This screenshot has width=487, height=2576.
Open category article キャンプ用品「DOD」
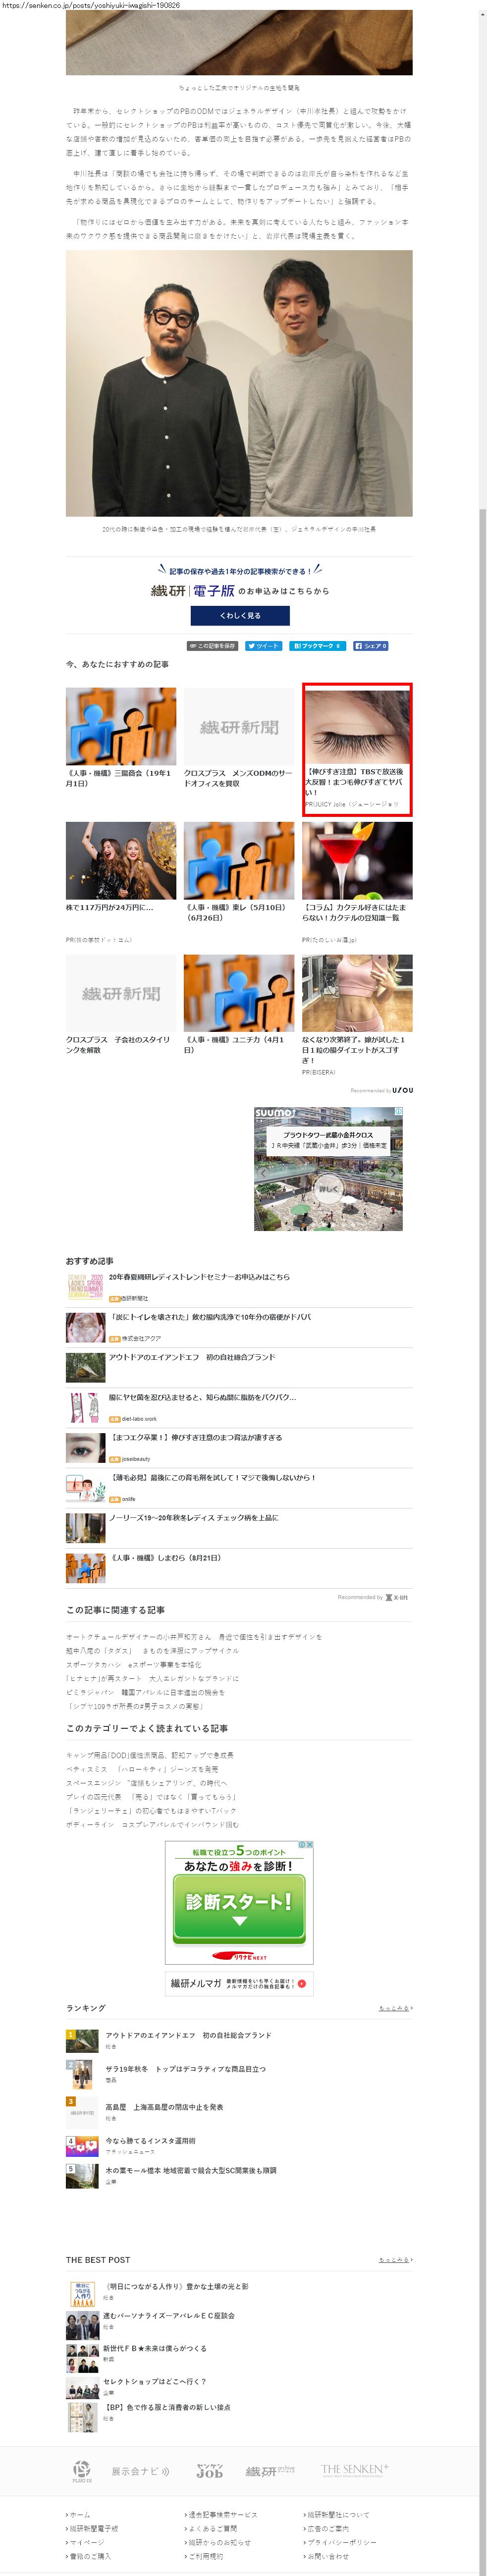pos(150,1755)
